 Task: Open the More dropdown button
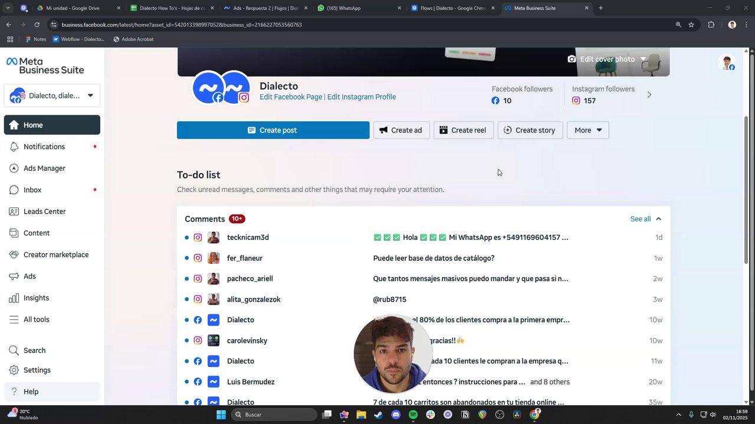tap(587, 130)
